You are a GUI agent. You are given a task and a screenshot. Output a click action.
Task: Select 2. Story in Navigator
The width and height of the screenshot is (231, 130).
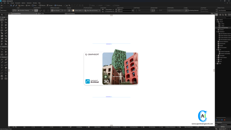222,24
